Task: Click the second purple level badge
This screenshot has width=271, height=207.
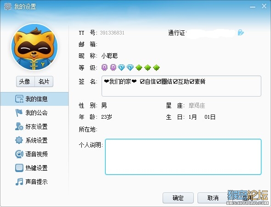Action: [113, 67]
